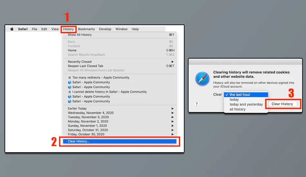Click Apple logo icon beside I cannot delete history
This screenshot has width=306, height=177.
pos(70,92)
